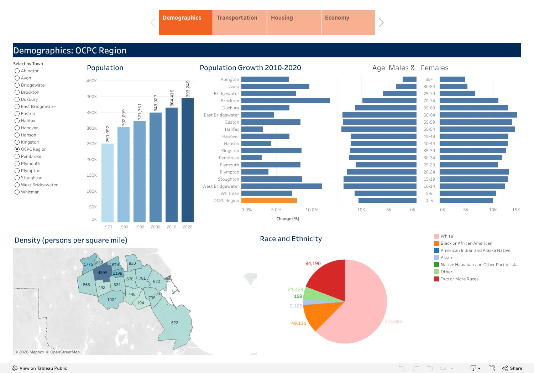Click the Males 50-54 age bar
The height and width of the screenshot is (373, 534).
(x=379, y=129)
